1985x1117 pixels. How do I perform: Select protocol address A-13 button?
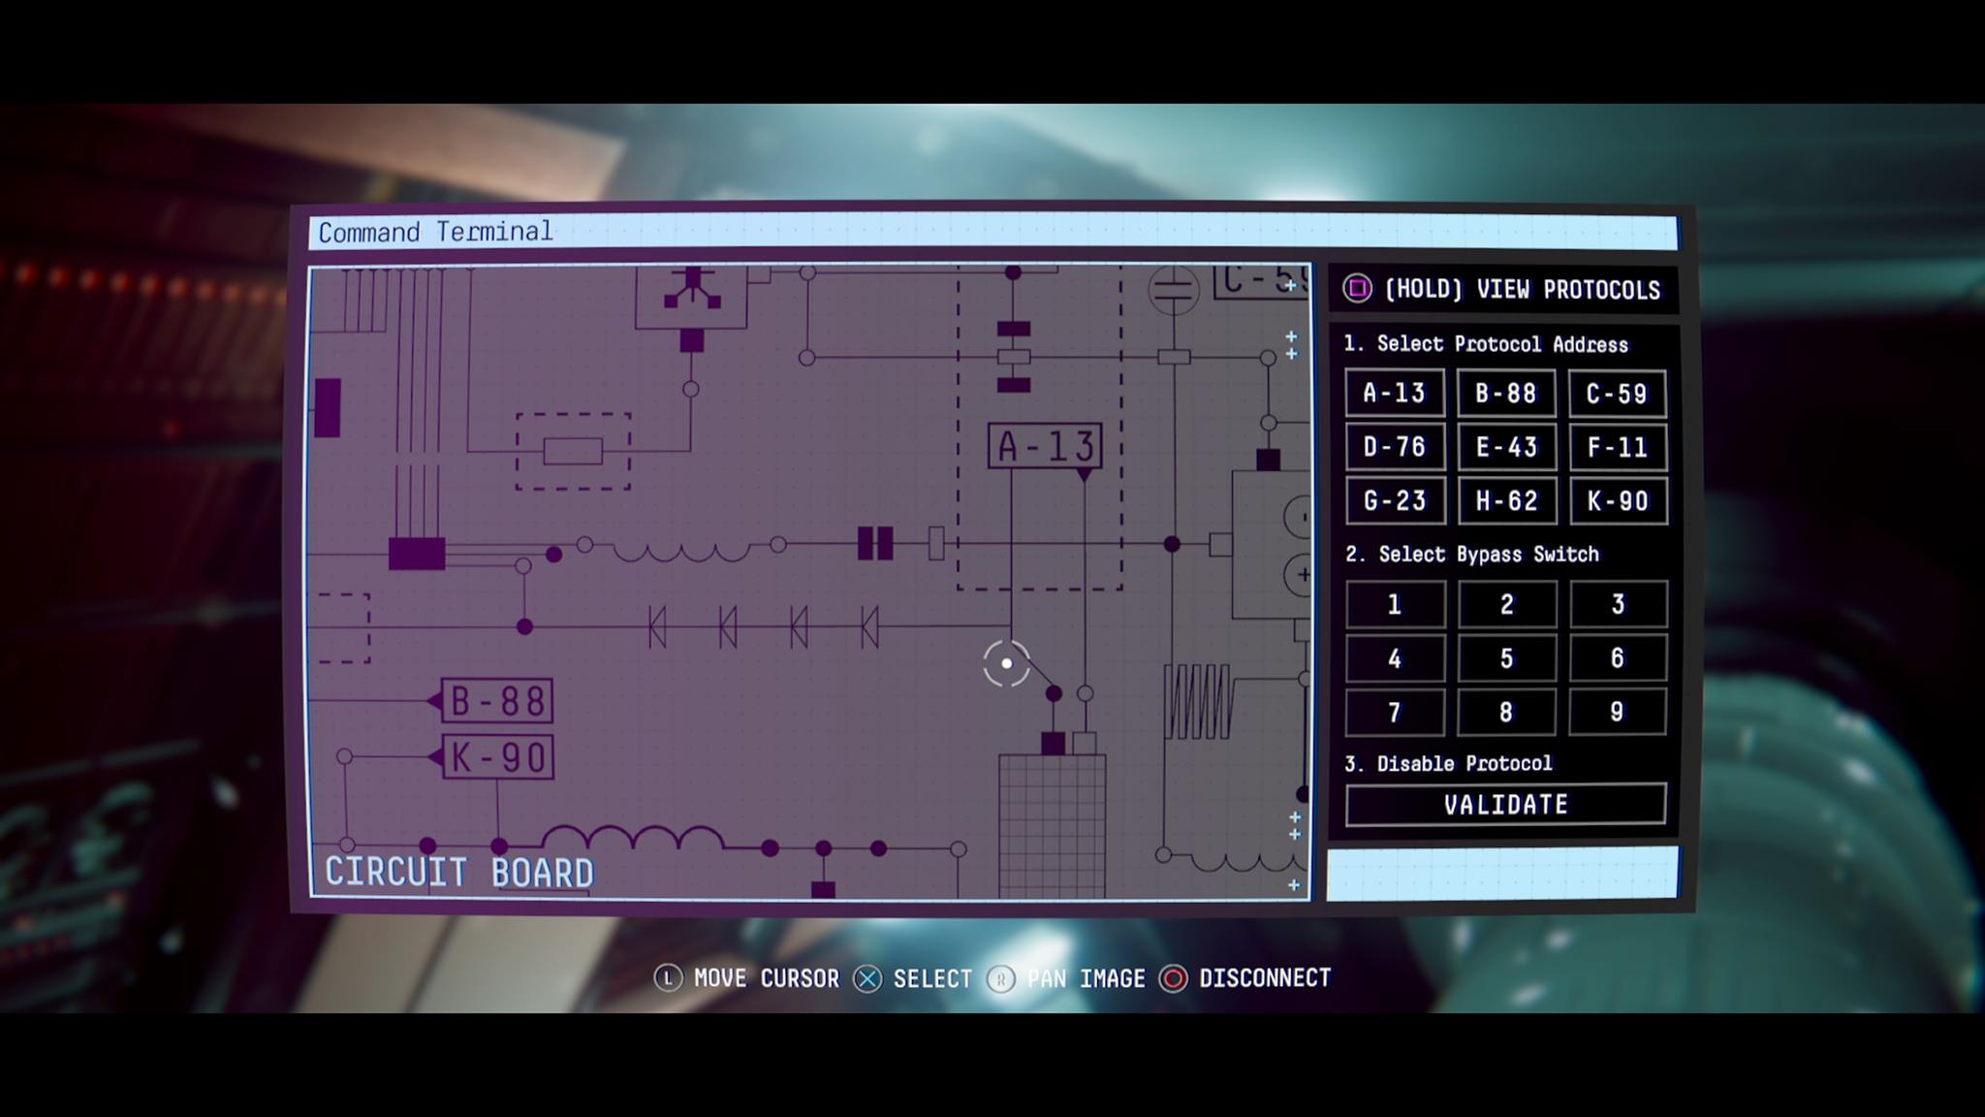click(1394, 393)
